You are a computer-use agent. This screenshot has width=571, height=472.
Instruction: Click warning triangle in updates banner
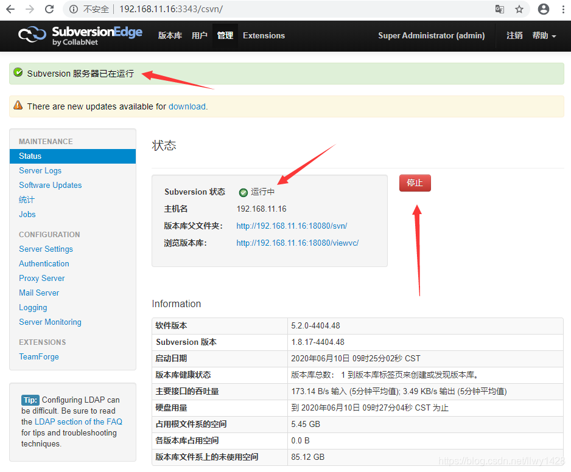pyautogui.click(x=18, y=106)
